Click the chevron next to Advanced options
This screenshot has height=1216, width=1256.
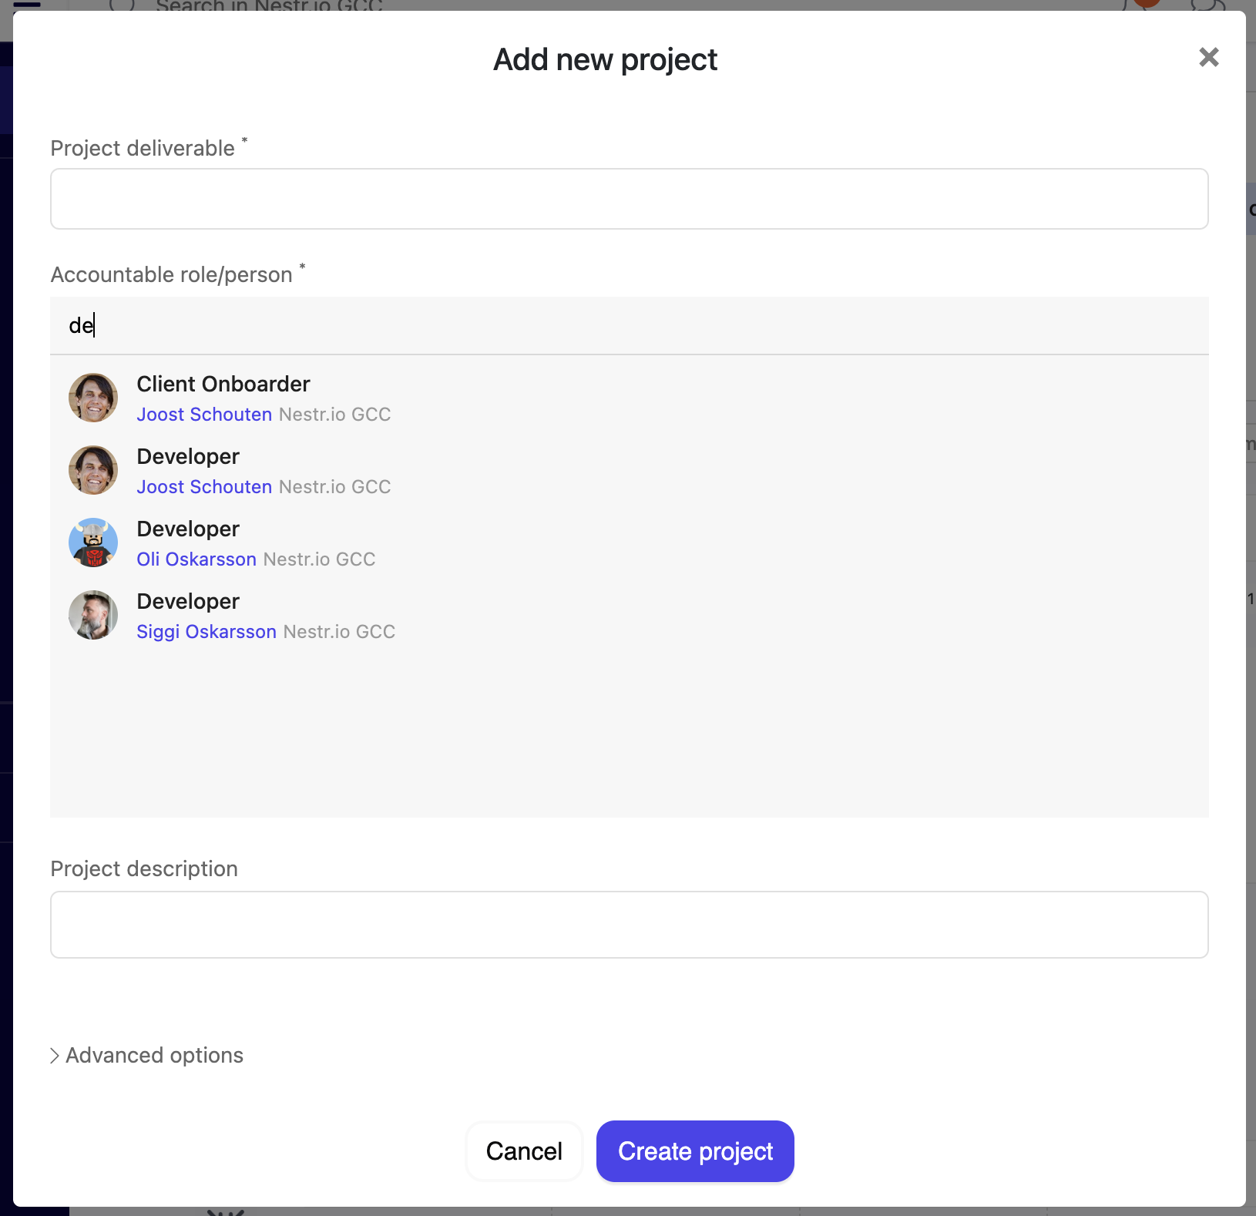tap(54, 1055)
